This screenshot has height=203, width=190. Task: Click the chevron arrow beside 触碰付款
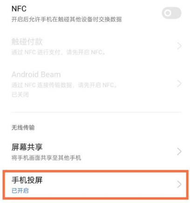pos(179,46)
